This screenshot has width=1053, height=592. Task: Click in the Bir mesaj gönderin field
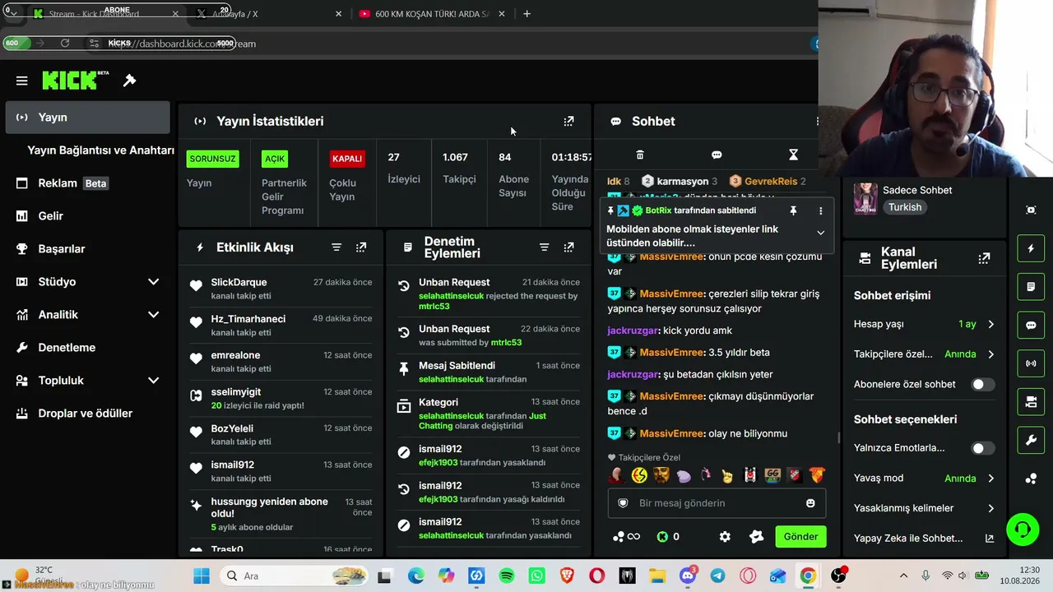click(716, 503)
